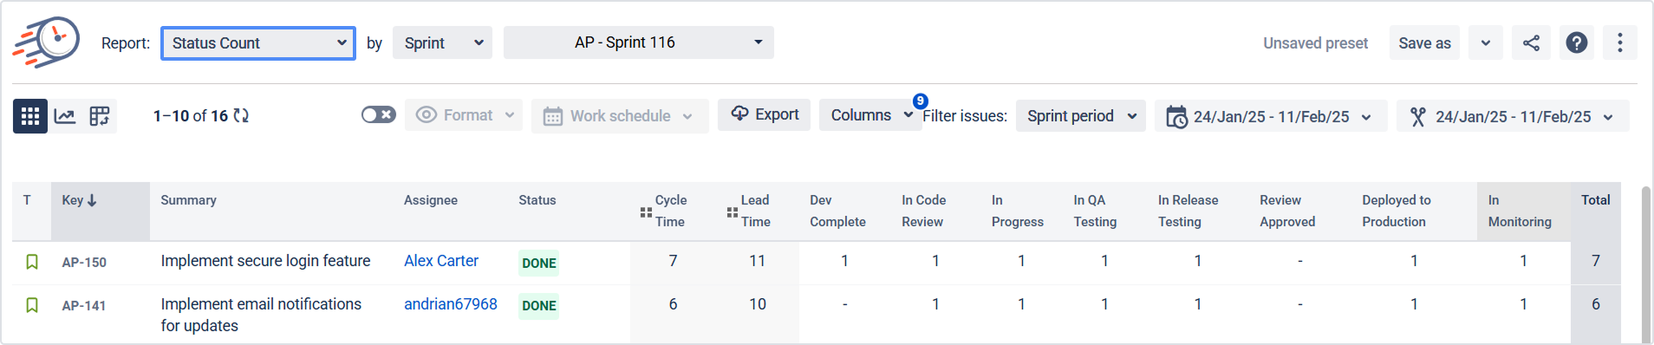The width and height of the screenshot is (1654, 345).
Task: Click the story type icon for AP-150
Action: click(x=32, y=262)
